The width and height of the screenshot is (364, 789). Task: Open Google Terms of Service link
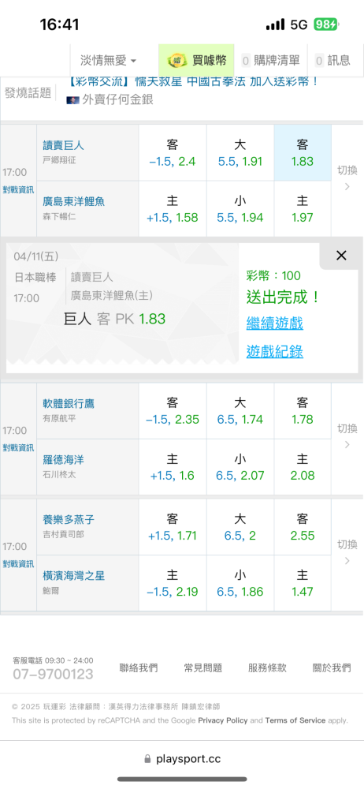click(x=295, y=720)
